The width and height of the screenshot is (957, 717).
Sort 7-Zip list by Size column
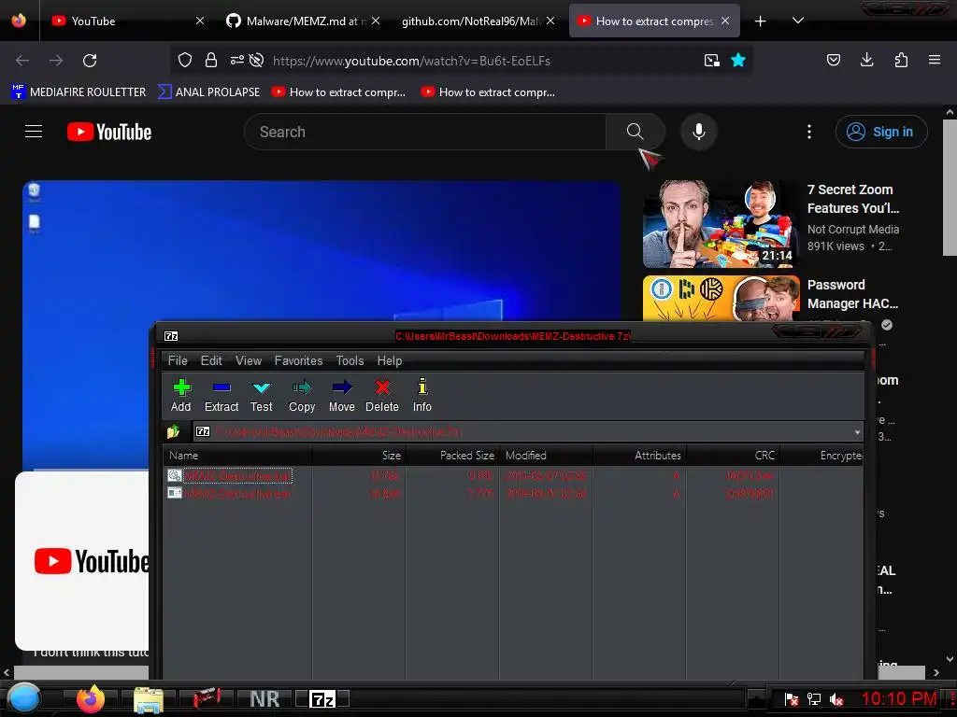[359, 456]
